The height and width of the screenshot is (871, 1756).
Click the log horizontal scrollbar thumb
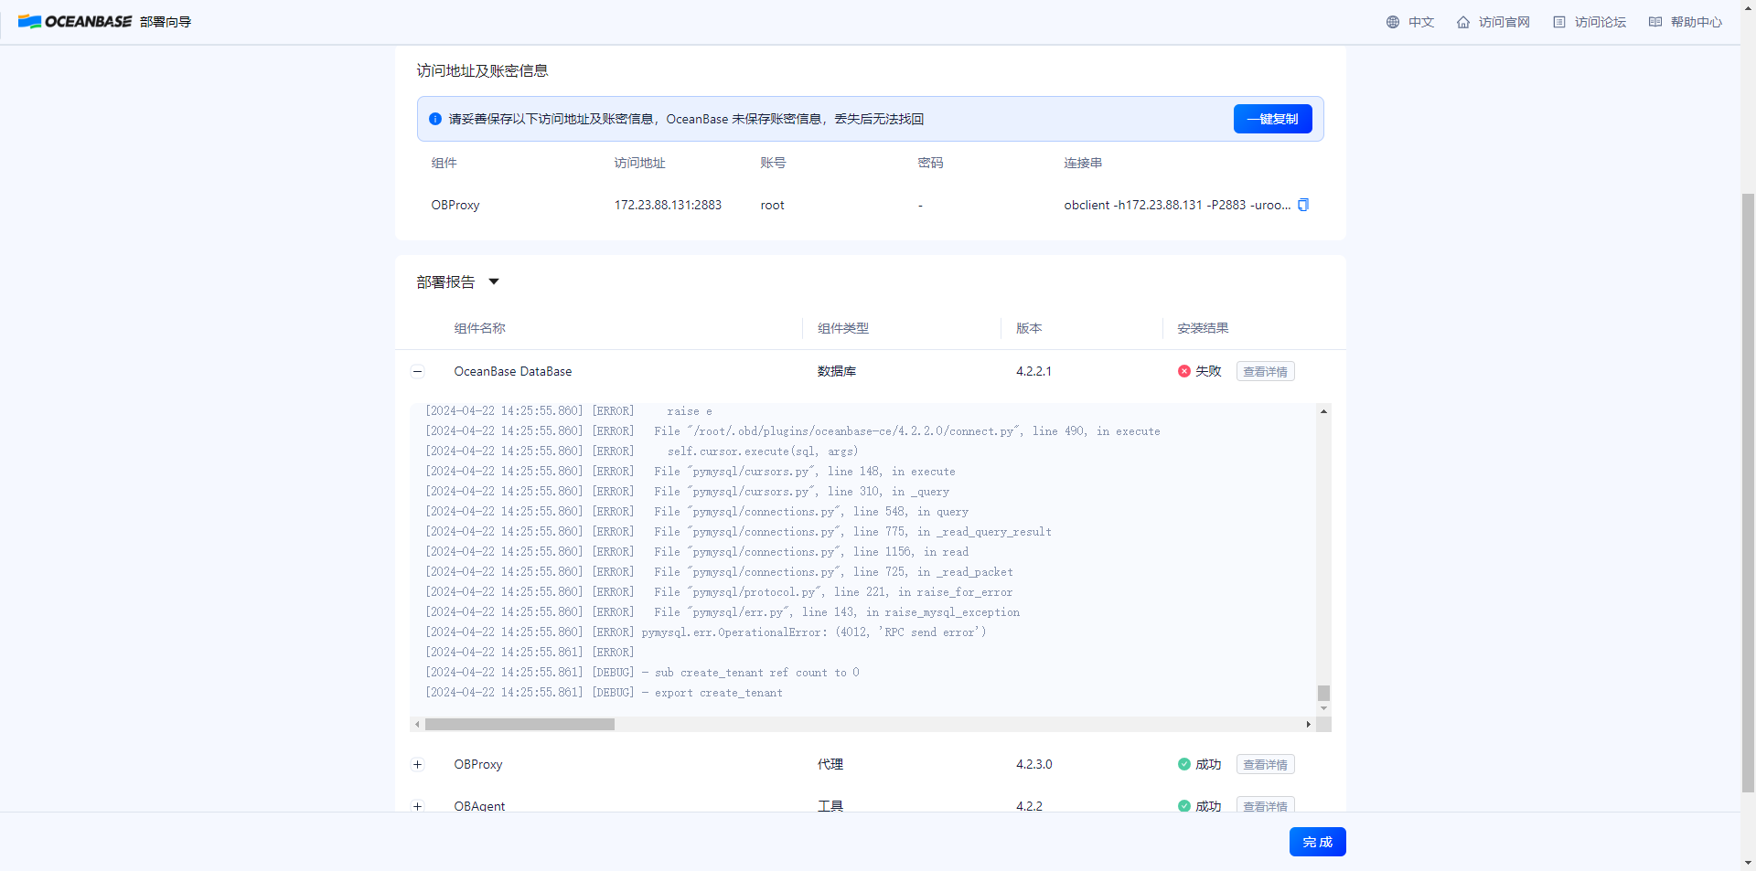pyautogui.click(x=519, y=724)
